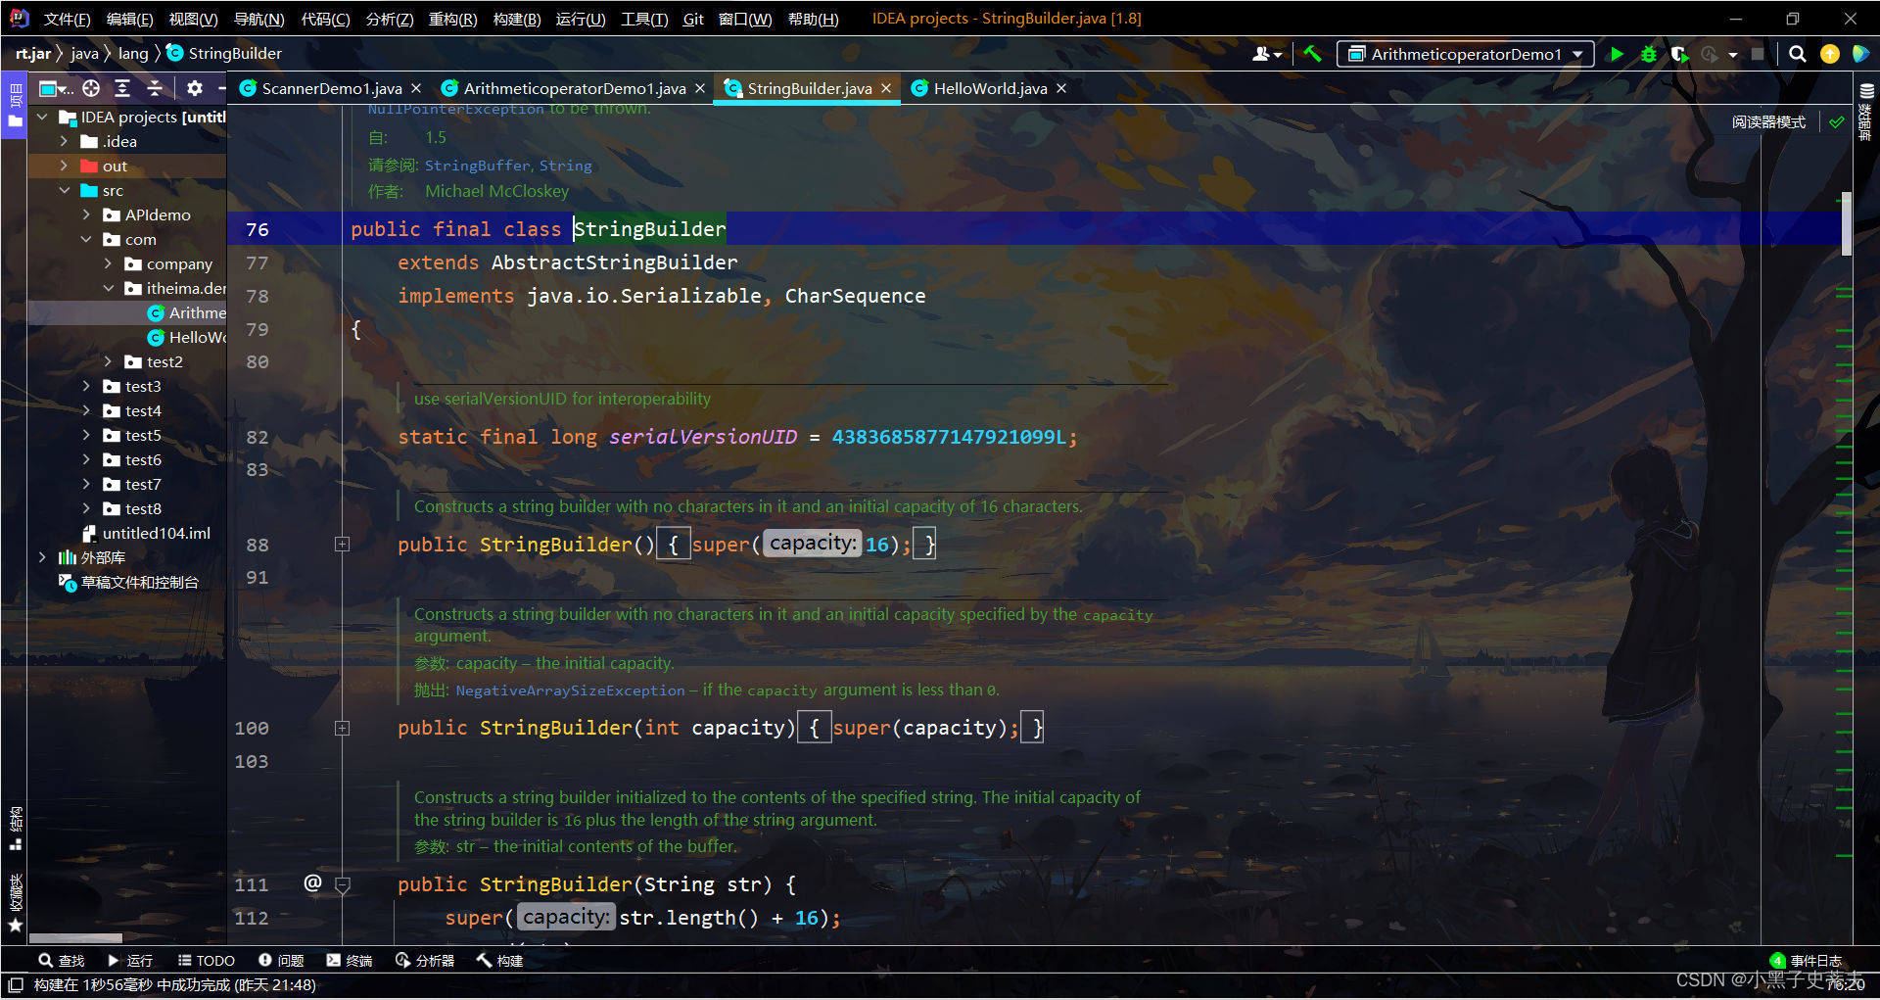Open the Refactor menu (重构)

pos(452,19)
